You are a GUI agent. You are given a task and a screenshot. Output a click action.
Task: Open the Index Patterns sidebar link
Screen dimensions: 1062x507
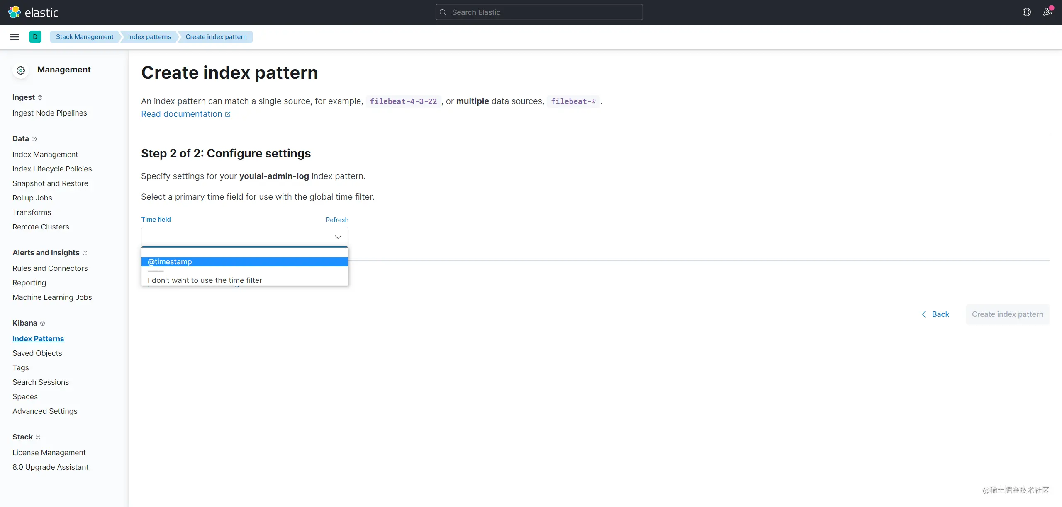coord(38,339)
